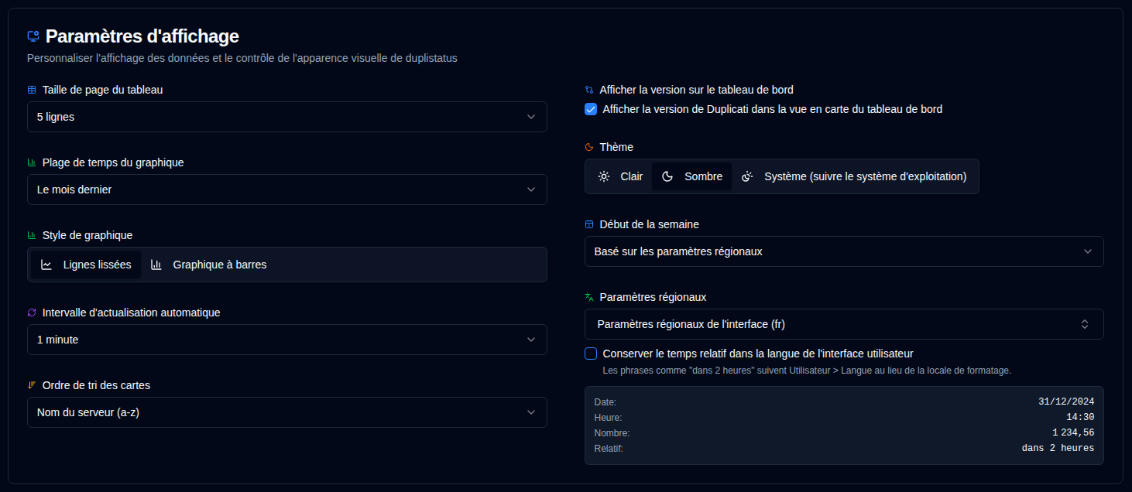Image resolution: width=1132 pixels, height=492 pixels.
Task: Click the sample time 14:30
Action: [1080, 417]
